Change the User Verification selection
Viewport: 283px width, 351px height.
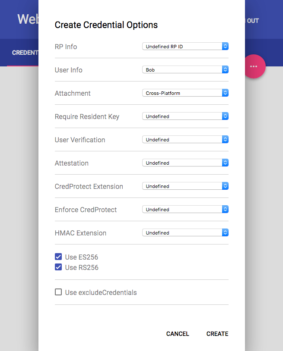point(185,140)
